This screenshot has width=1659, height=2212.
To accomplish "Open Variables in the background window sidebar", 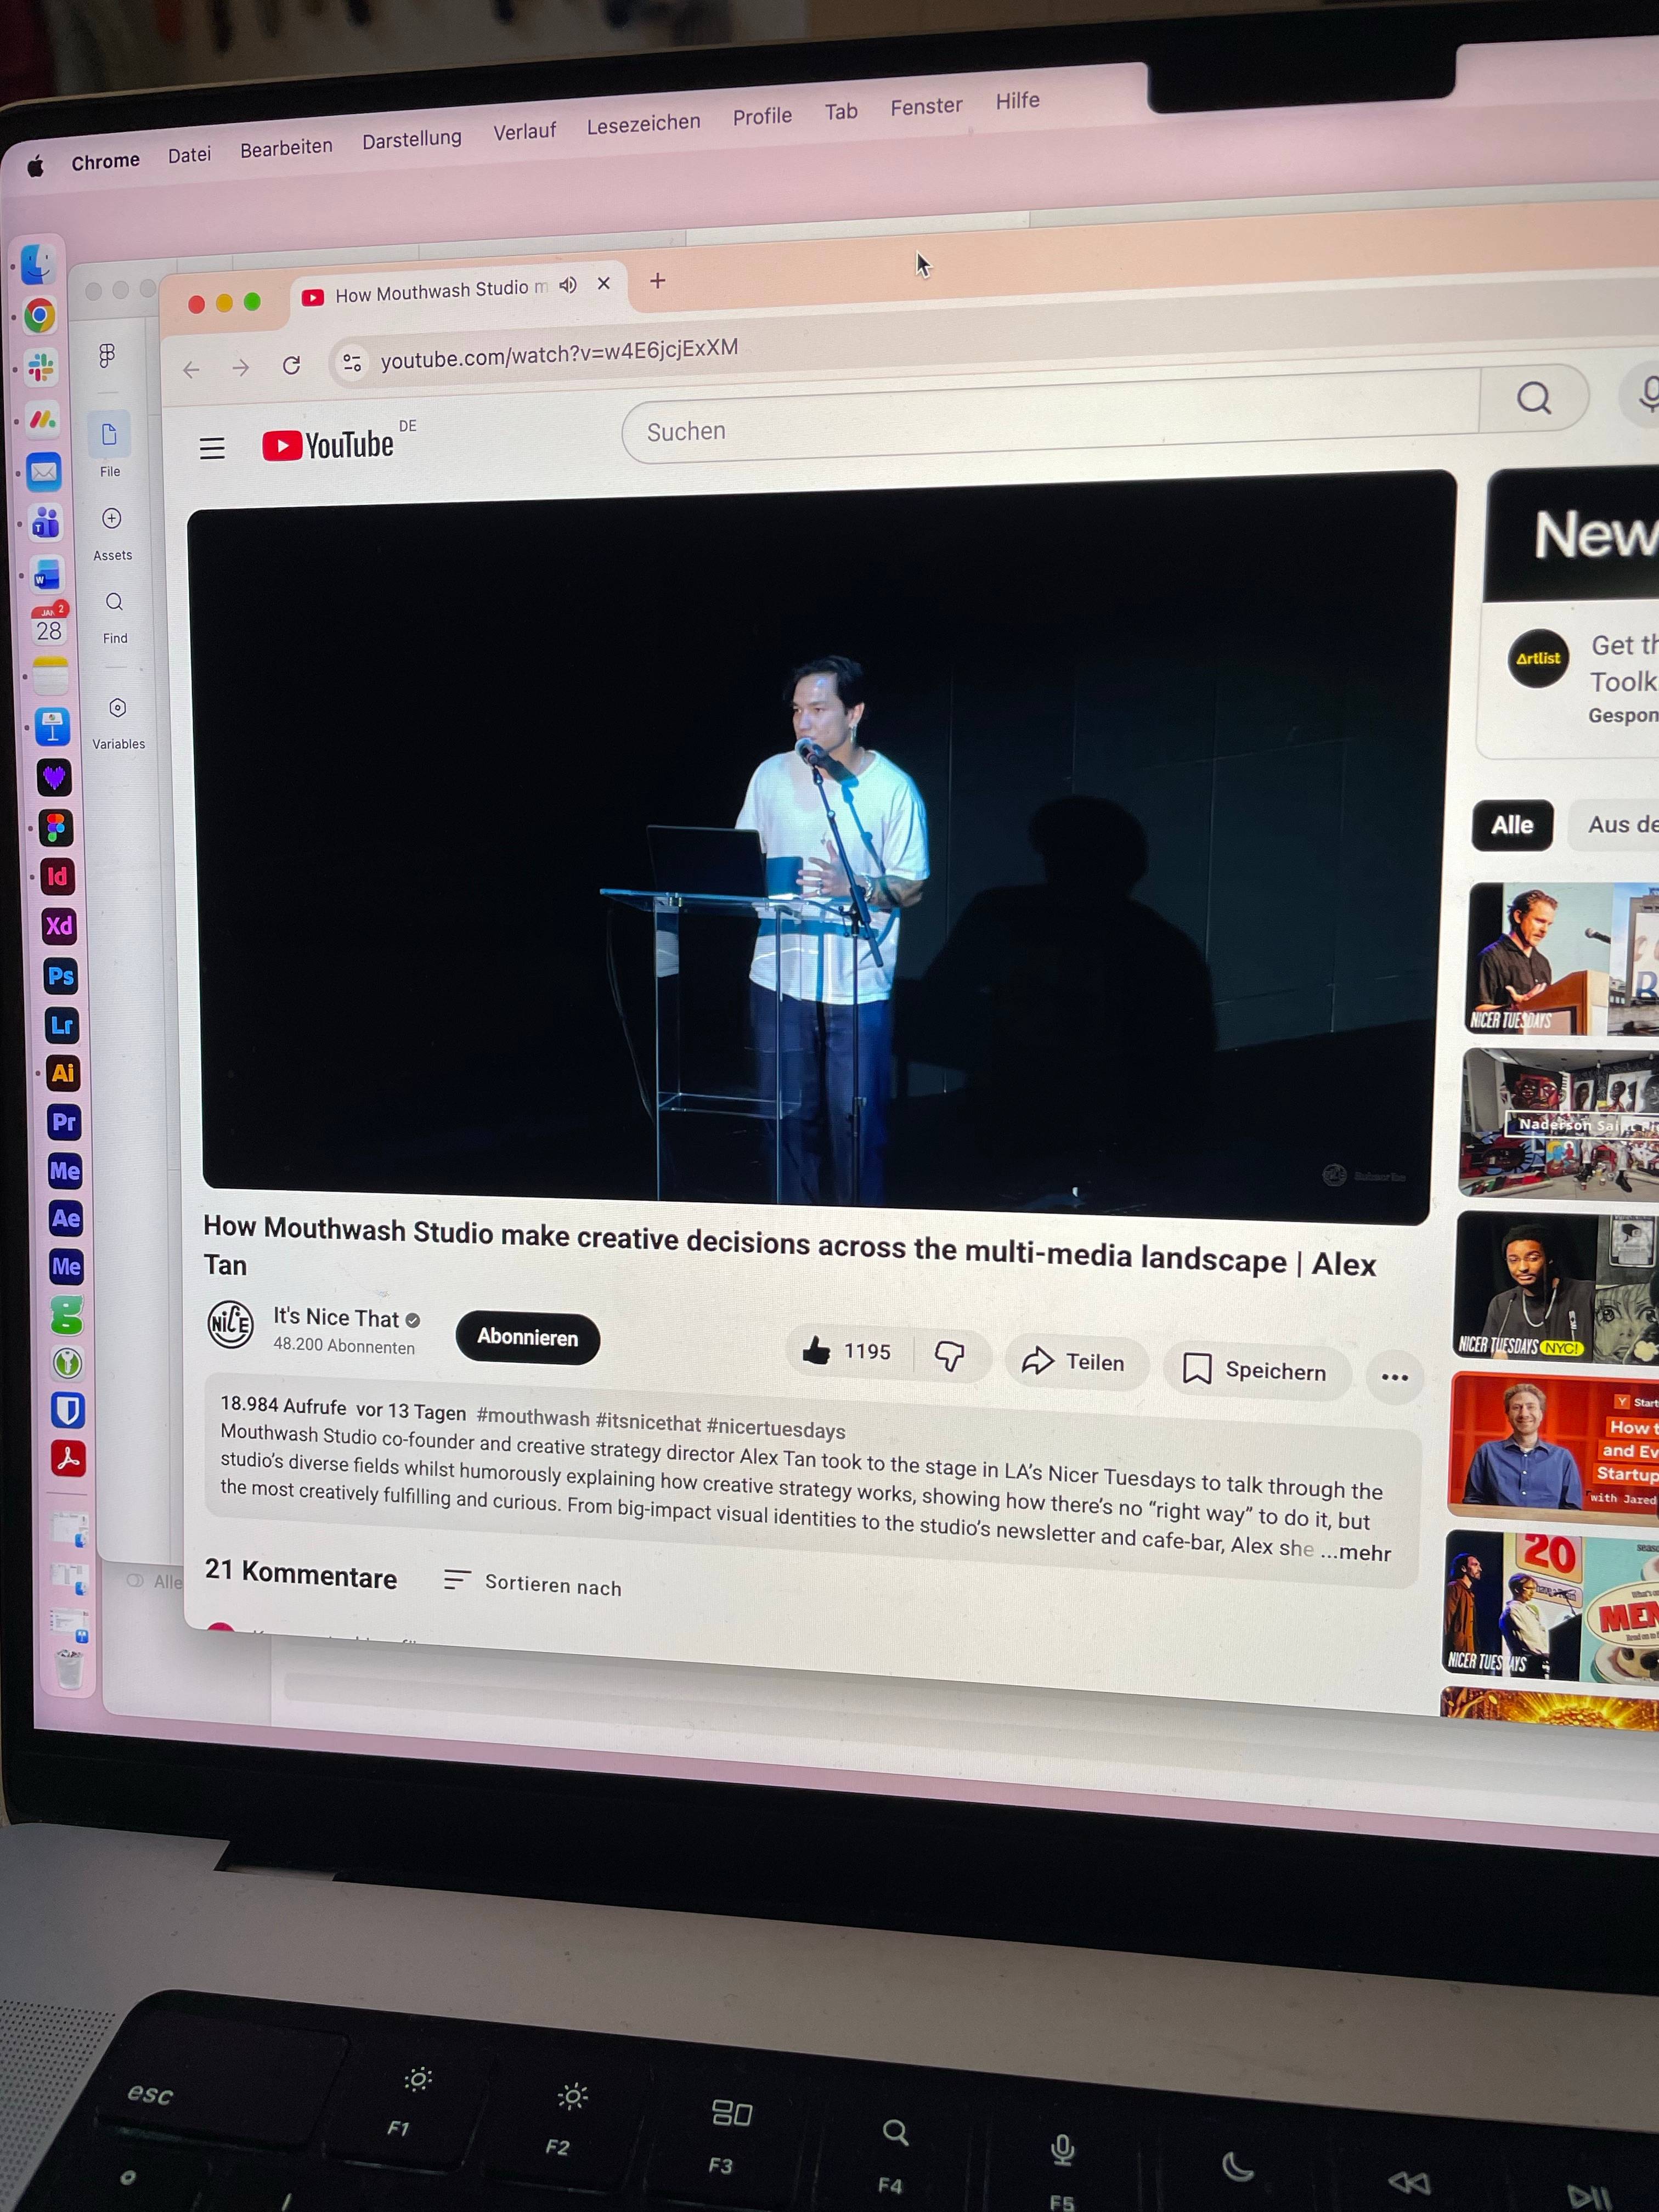I will click(x=118, y=722).
